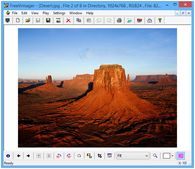Click the FreeVimager document icon in menu bar
This screenshot has height=169, width=195.
8,13
